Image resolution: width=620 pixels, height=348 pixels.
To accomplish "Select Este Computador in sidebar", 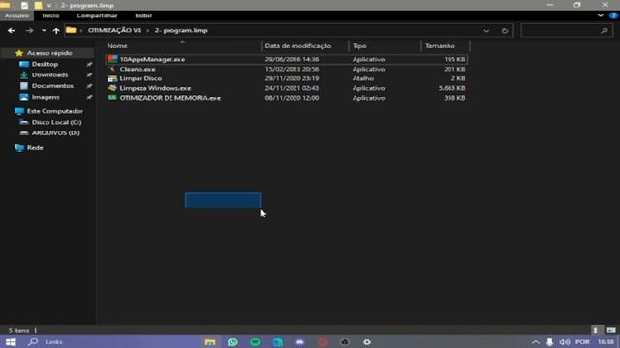I will [x=55, y=111].
